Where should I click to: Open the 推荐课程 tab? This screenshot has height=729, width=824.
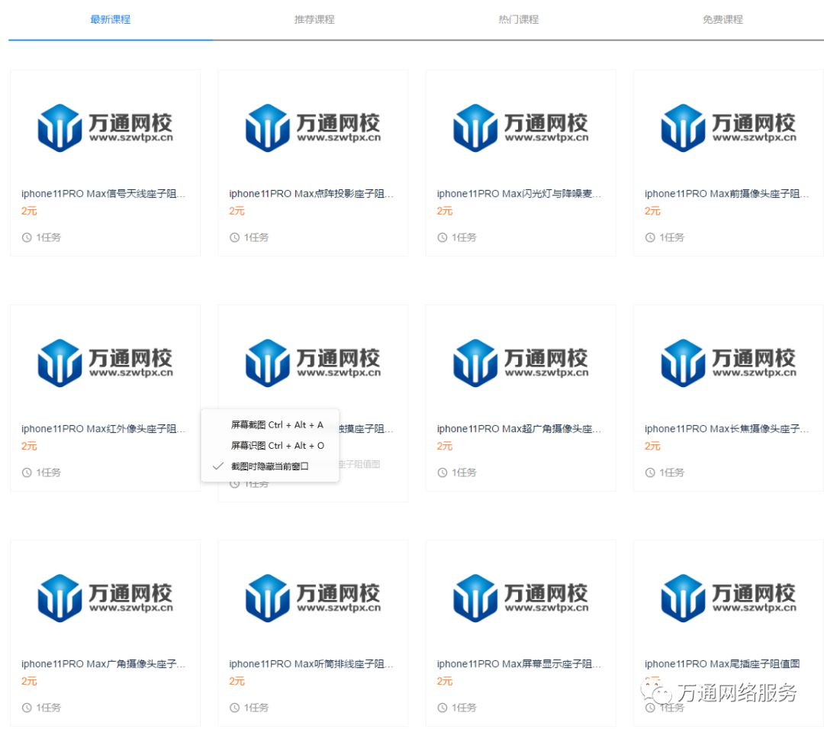[314, 19]
